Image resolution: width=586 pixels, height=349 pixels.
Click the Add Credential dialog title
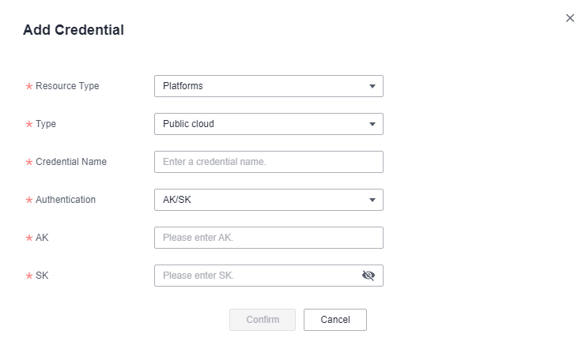74,31
